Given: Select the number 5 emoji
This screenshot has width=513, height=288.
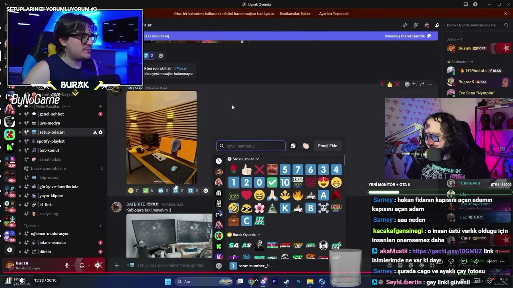Looking at the screenshot, I should pos(285,170).
